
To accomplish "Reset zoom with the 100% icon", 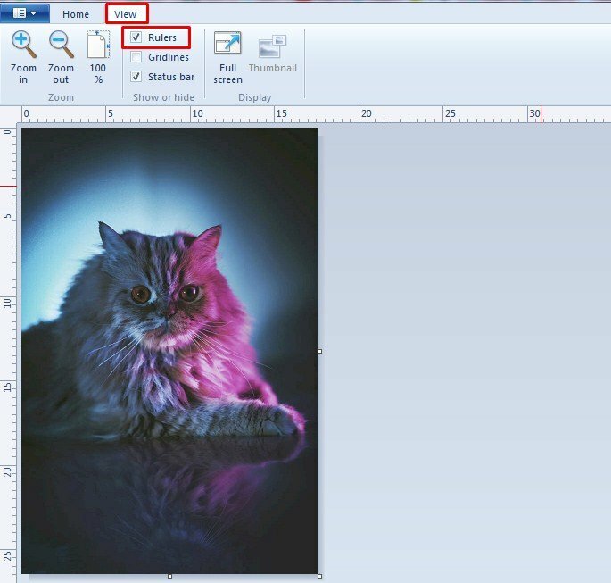I will [98, 46].
